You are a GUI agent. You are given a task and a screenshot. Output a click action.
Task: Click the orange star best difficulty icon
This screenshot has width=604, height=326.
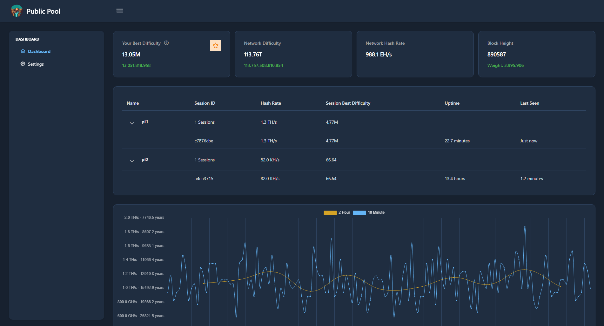[215, 46]
